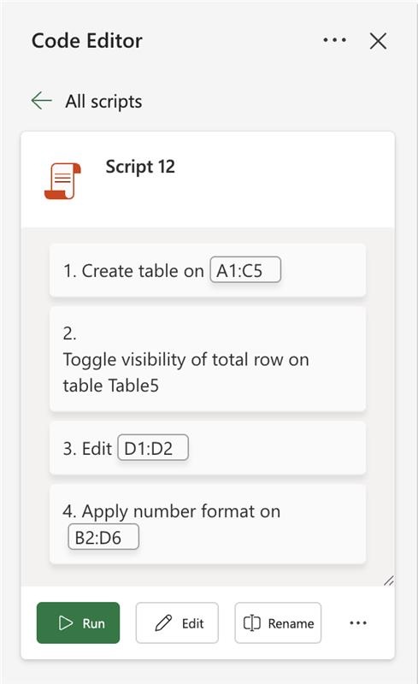Rename the script
The image size is (418, 684).
pos(278,623)
